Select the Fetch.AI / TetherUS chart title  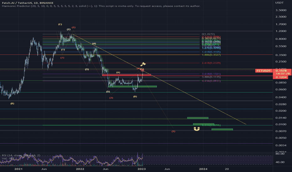tap(28, 3)
